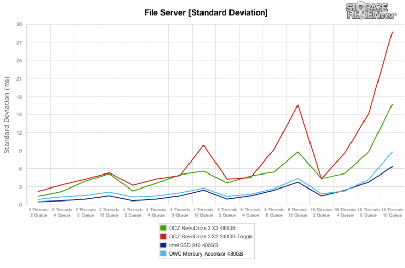Screen dimensions: 405x268
Task: Click the '16 Threads 4 Queue' axis label
Action: [345, 212]
